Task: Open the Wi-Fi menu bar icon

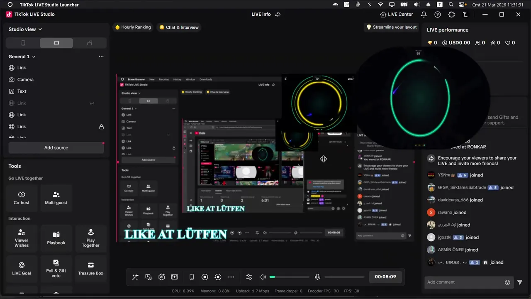Action: coord(380,5)
